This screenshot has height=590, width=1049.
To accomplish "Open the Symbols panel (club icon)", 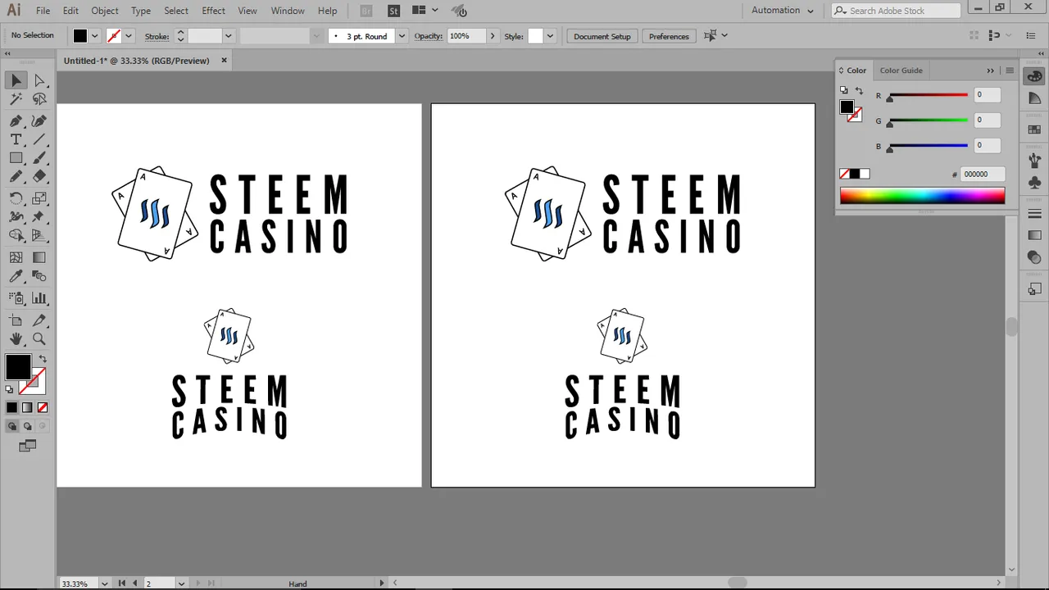I will pyautogui.click(x=1034, y=183).
